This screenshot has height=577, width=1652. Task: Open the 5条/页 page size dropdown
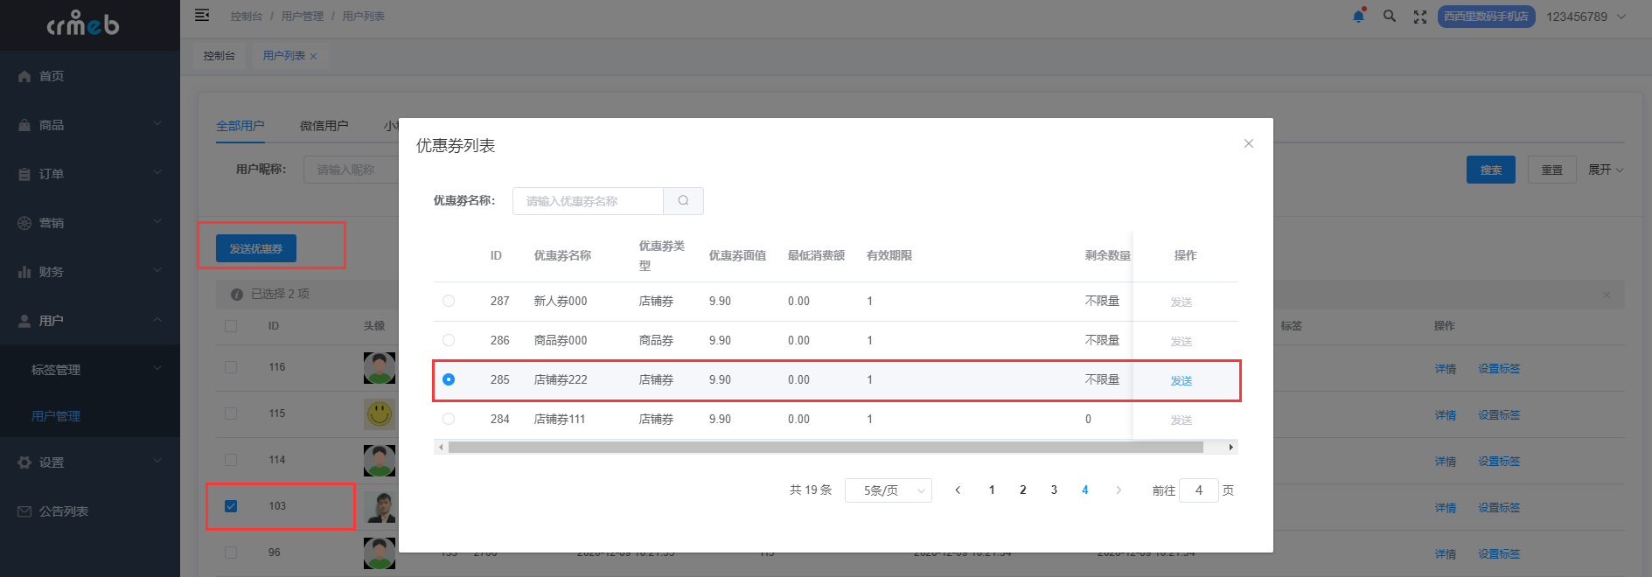[x=889, y=490]
